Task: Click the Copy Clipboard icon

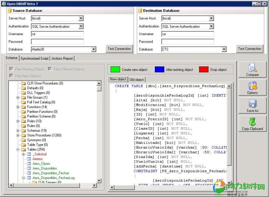Action: pyautogui.click(x=252, y=122)
